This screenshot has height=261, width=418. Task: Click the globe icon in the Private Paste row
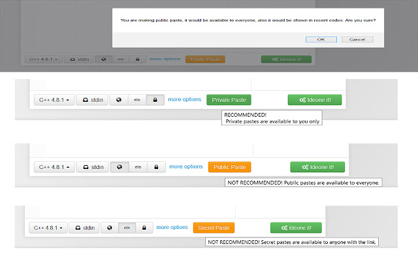coord(120,100)
